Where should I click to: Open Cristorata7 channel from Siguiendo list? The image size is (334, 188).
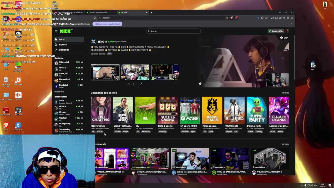[69, 63]
